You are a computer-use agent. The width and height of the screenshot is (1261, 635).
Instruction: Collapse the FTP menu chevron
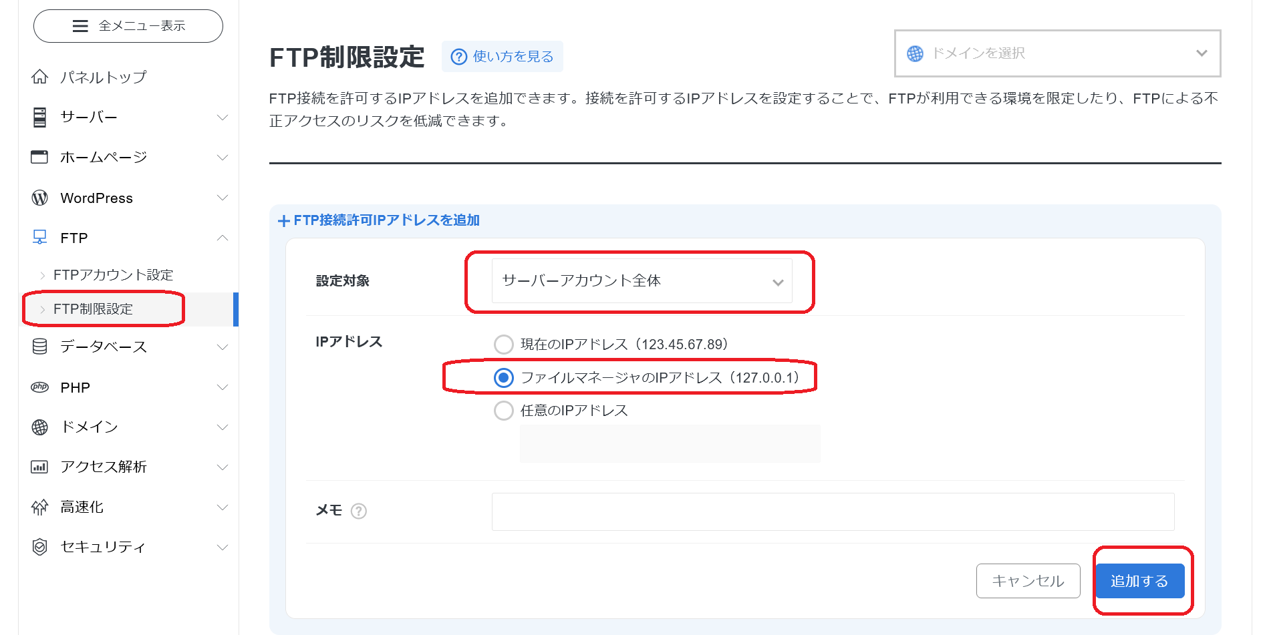pos(223,238)
